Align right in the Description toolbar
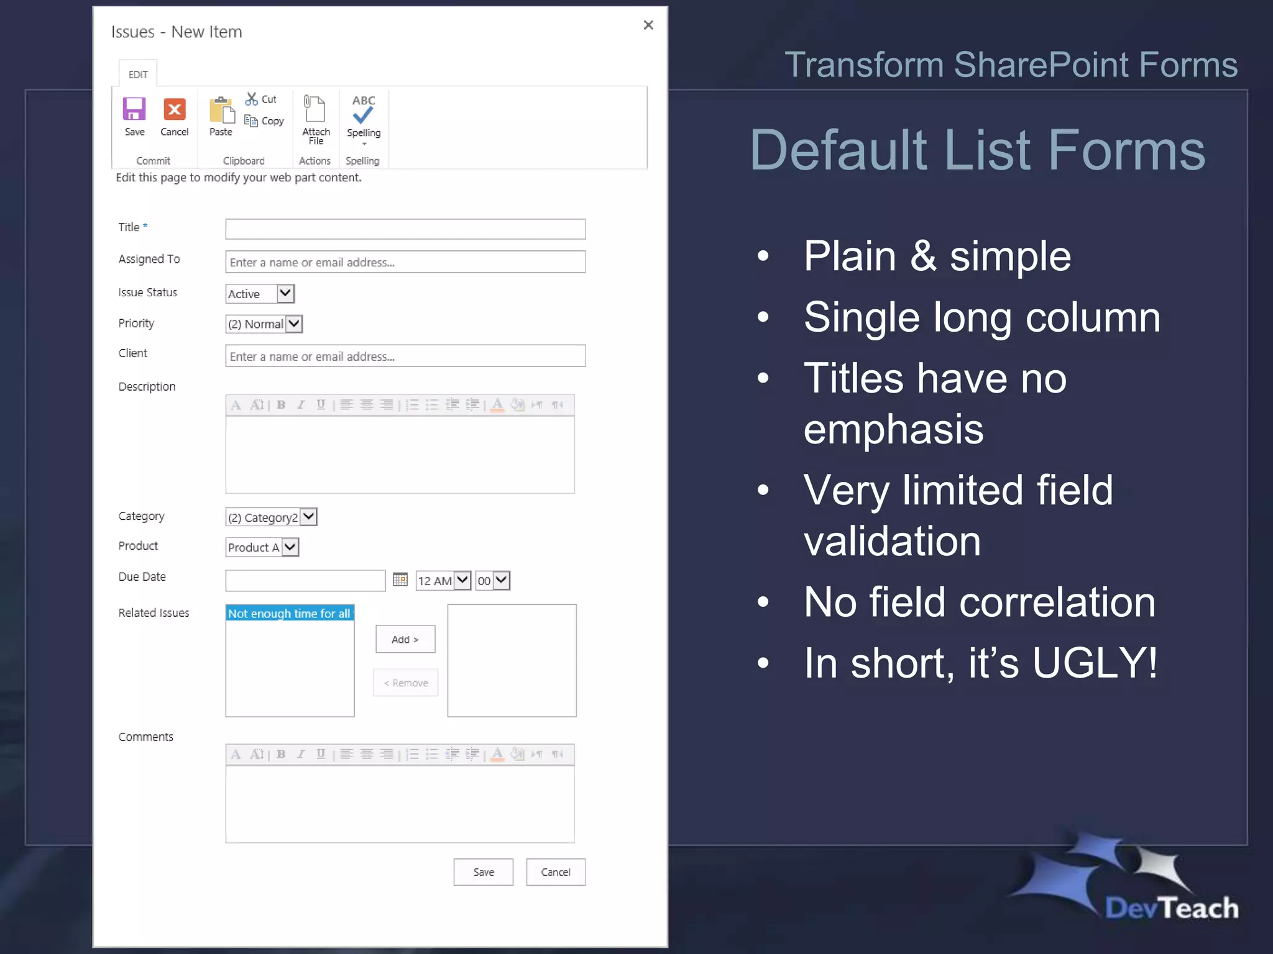 387,405
